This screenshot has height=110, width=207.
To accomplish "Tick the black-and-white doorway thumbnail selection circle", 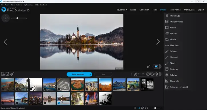I will [143, 89].
